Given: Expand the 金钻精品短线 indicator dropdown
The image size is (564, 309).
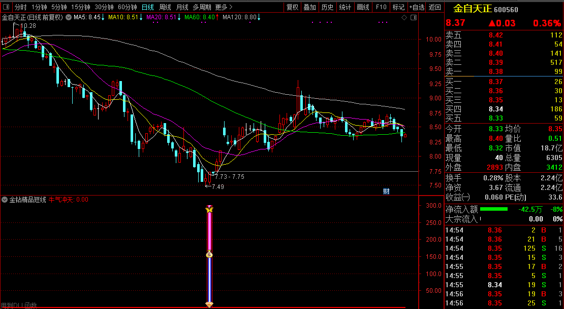Looking at the screenshot, I should tap(5, 200).
